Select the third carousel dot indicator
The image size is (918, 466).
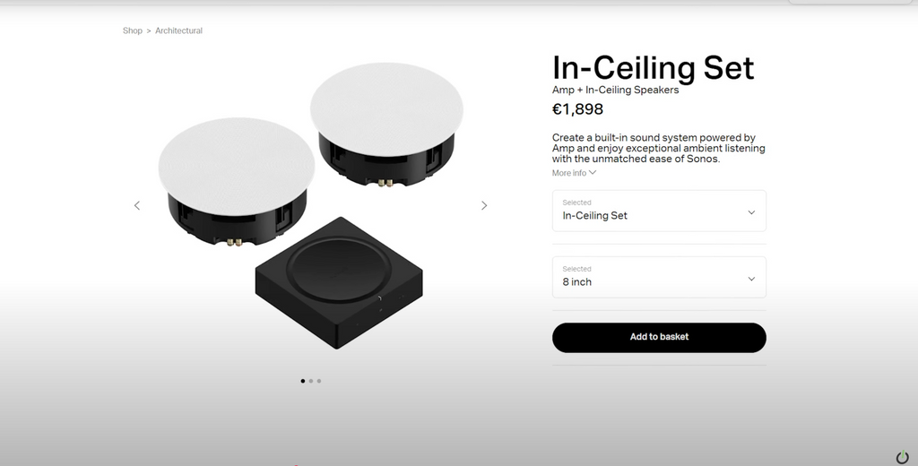[319, 381]
